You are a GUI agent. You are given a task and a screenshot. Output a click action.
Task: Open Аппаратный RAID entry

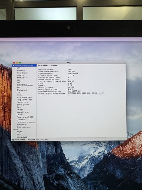[x=24, y=97]
